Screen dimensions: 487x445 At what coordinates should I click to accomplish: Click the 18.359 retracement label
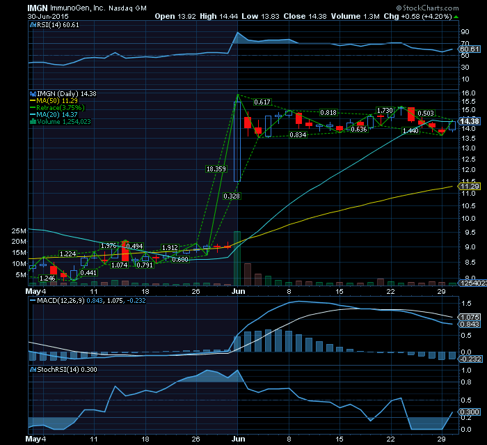(x=216, y=169)
